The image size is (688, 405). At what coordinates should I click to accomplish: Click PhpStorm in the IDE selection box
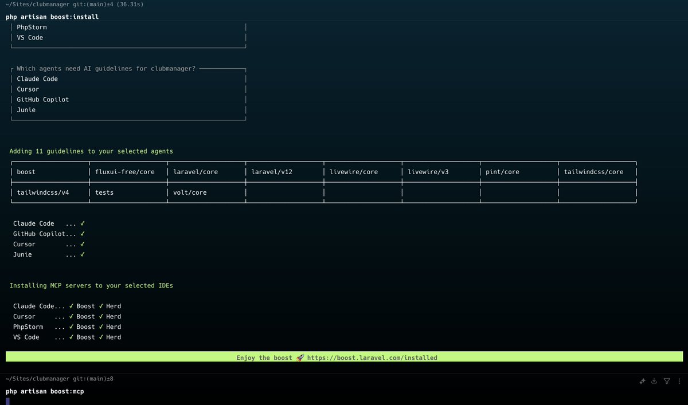32,27
